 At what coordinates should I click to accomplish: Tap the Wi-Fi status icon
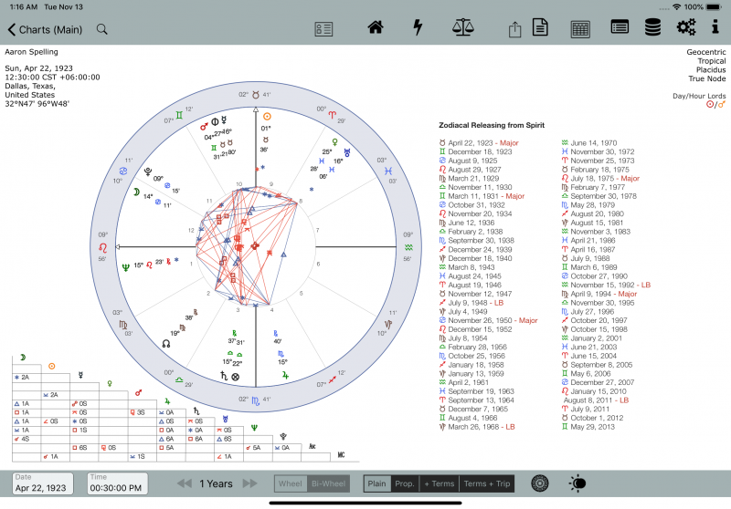(676, 7)
